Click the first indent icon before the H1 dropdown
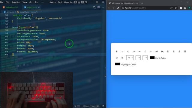 click(117, 58)
